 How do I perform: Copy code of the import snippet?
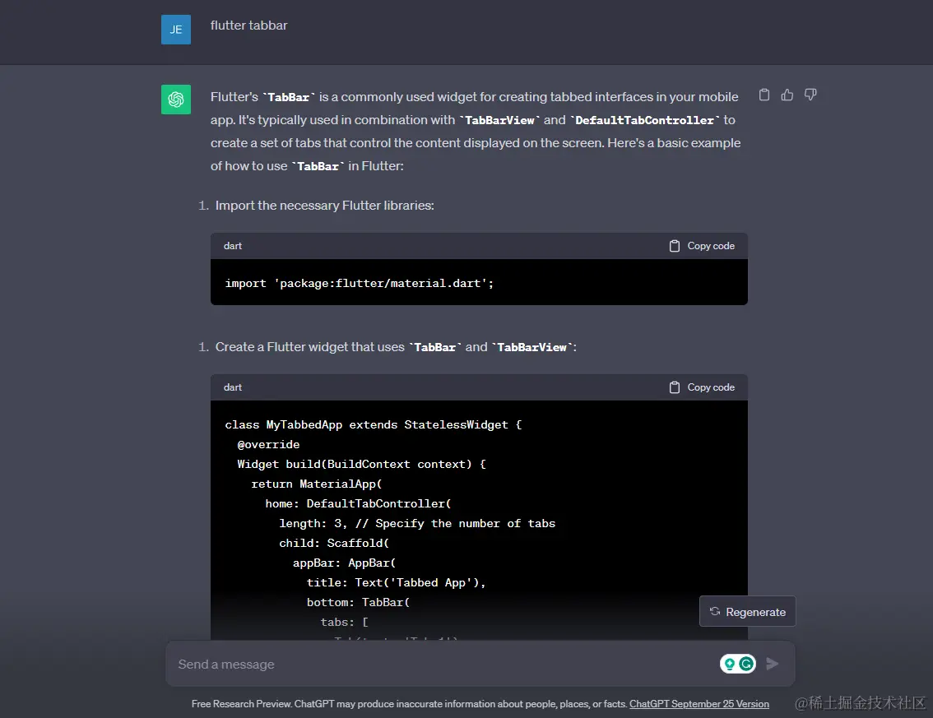tap(702, 246)
